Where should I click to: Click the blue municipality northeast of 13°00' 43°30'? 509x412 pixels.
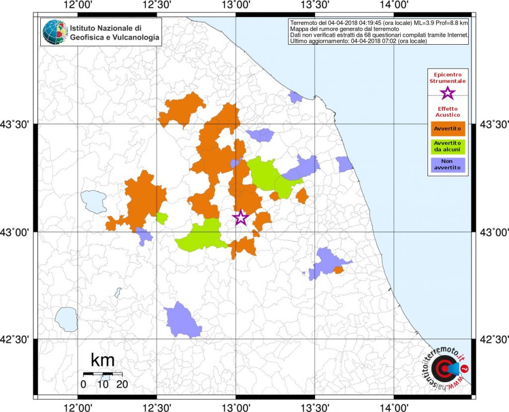click(260, 135)
